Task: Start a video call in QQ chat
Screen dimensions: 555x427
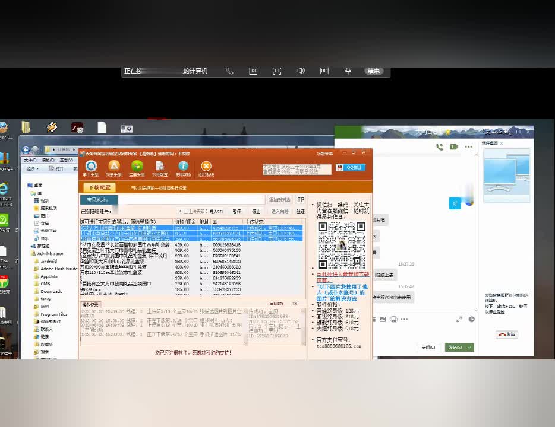Action: point(454,146)
